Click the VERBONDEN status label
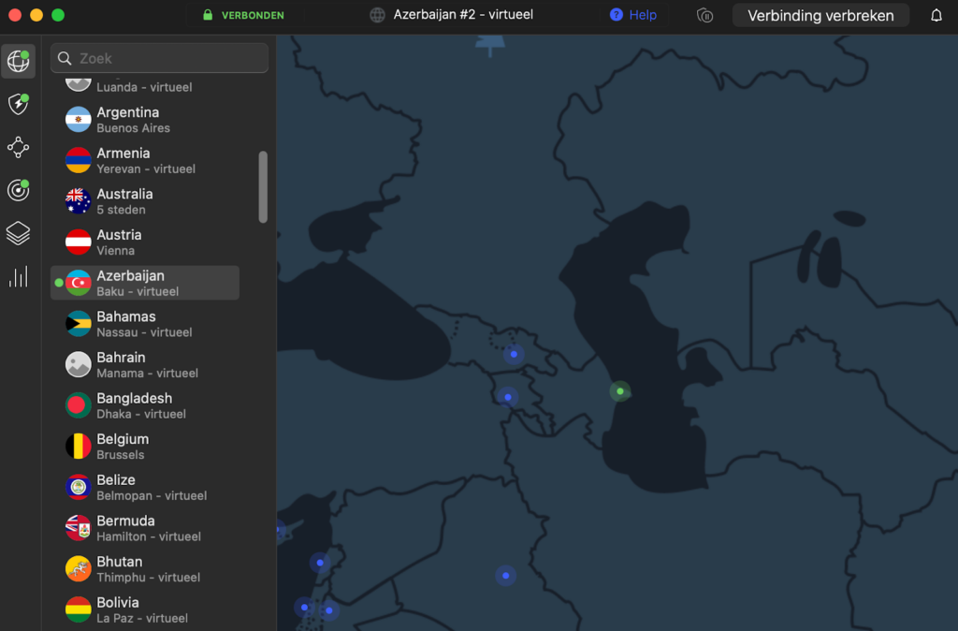 (253, 15)
